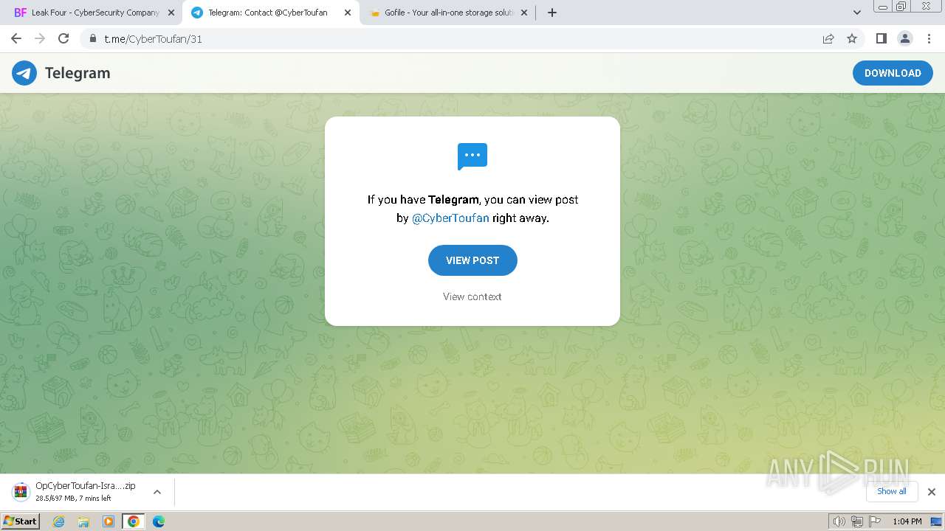Open media player from taskbar

click(x=109, y=521)
